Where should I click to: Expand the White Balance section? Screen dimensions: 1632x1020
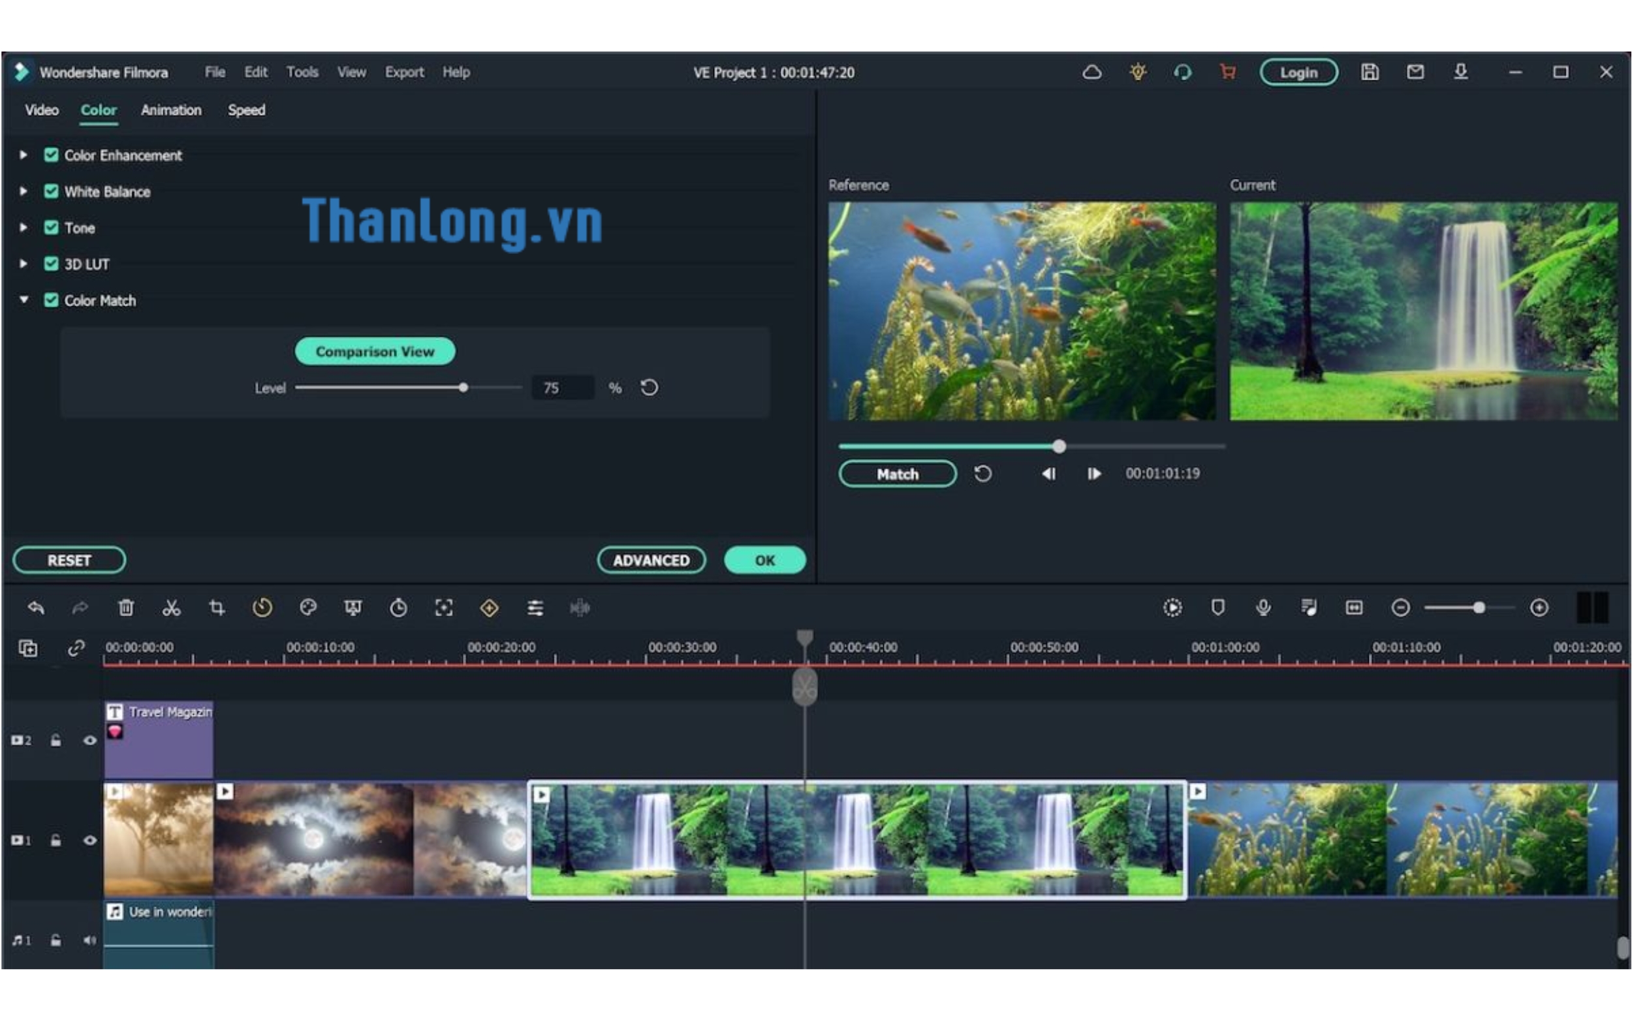pos(24,192)
